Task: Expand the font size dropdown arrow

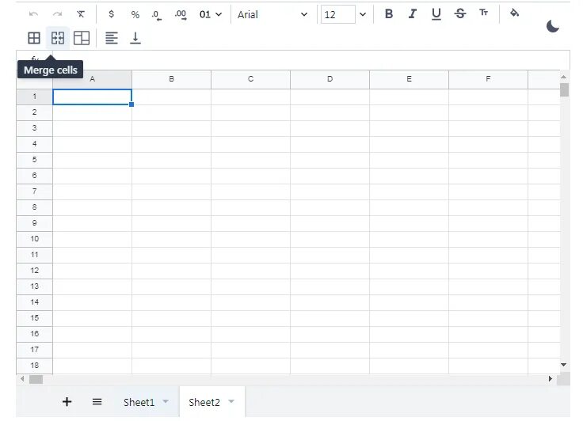Action: coord(363,14)
